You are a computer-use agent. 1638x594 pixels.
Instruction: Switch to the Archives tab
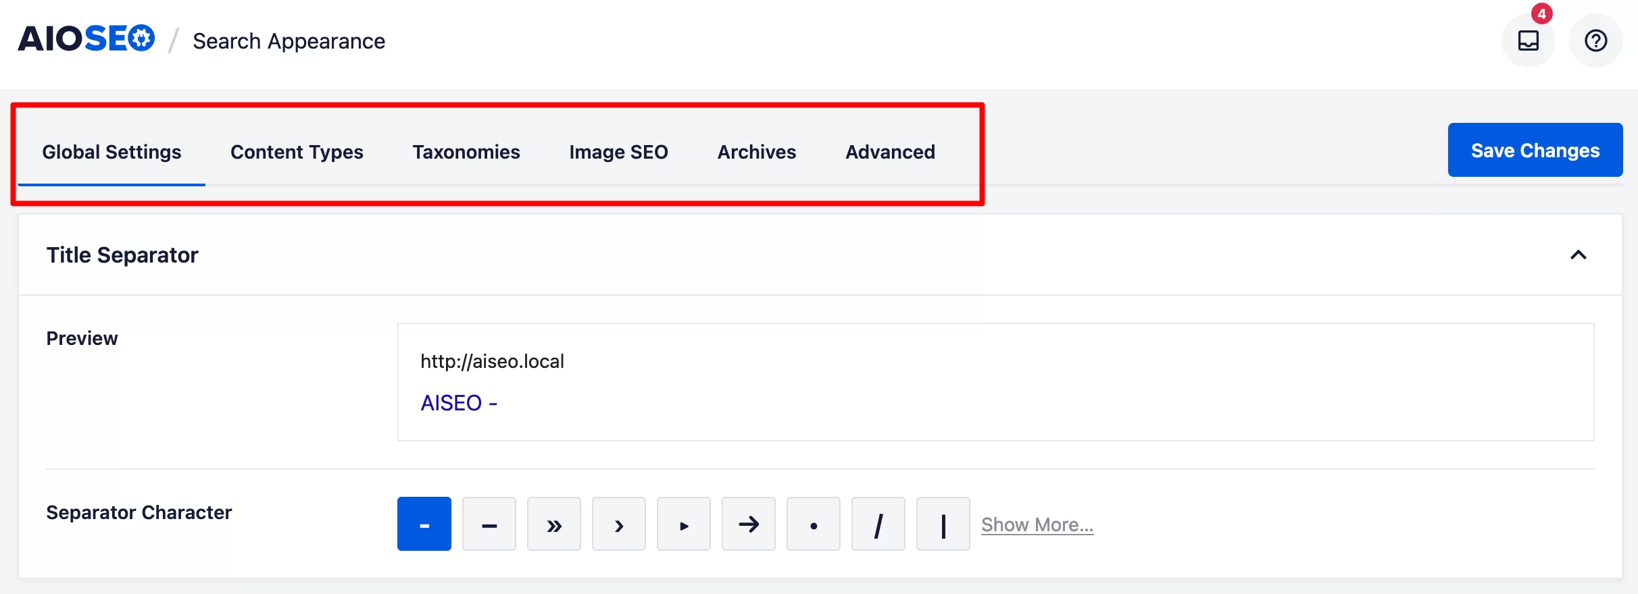[757, 152]
